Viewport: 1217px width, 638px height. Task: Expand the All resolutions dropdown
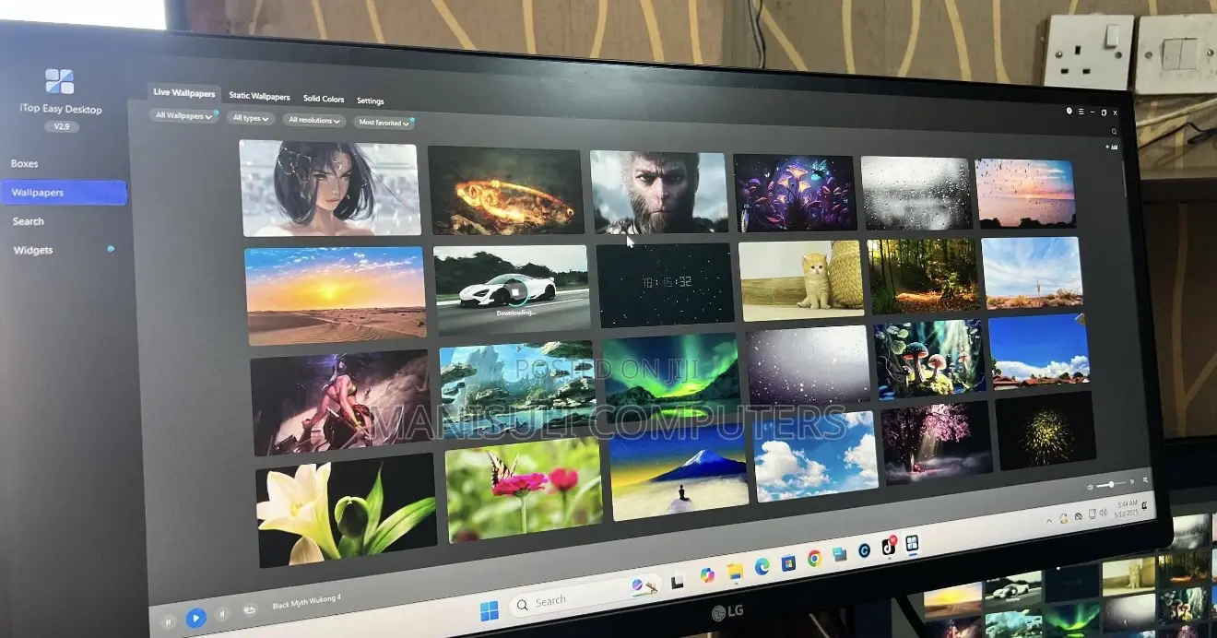(314, 120)
